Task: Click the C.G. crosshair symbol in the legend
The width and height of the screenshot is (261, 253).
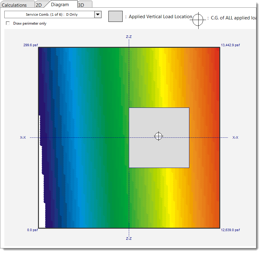Action: pos(198,20)
